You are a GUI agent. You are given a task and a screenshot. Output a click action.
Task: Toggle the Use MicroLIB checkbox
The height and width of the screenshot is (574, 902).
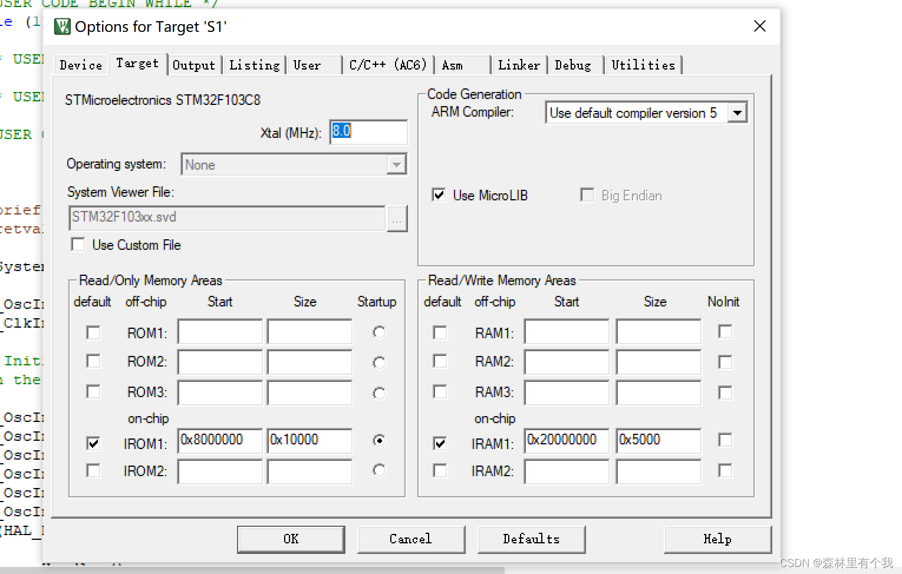coord(439,194)
